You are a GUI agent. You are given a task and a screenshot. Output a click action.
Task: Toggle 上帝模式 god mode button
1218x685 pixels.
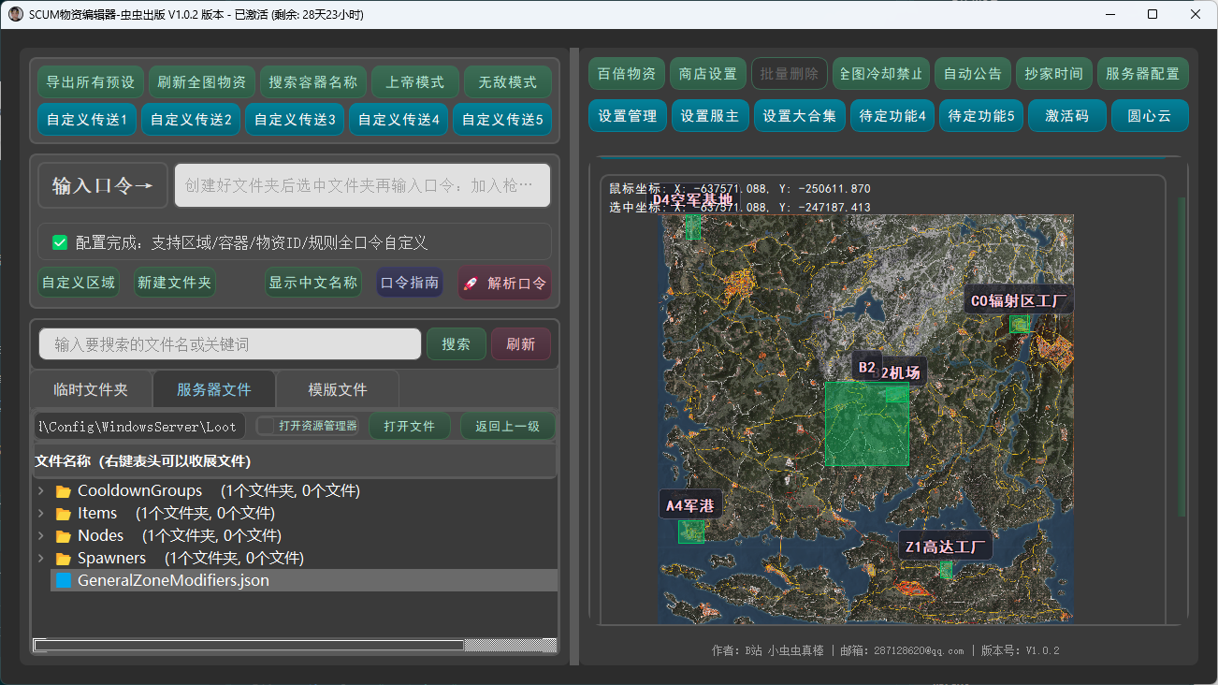tap(414, 82)
